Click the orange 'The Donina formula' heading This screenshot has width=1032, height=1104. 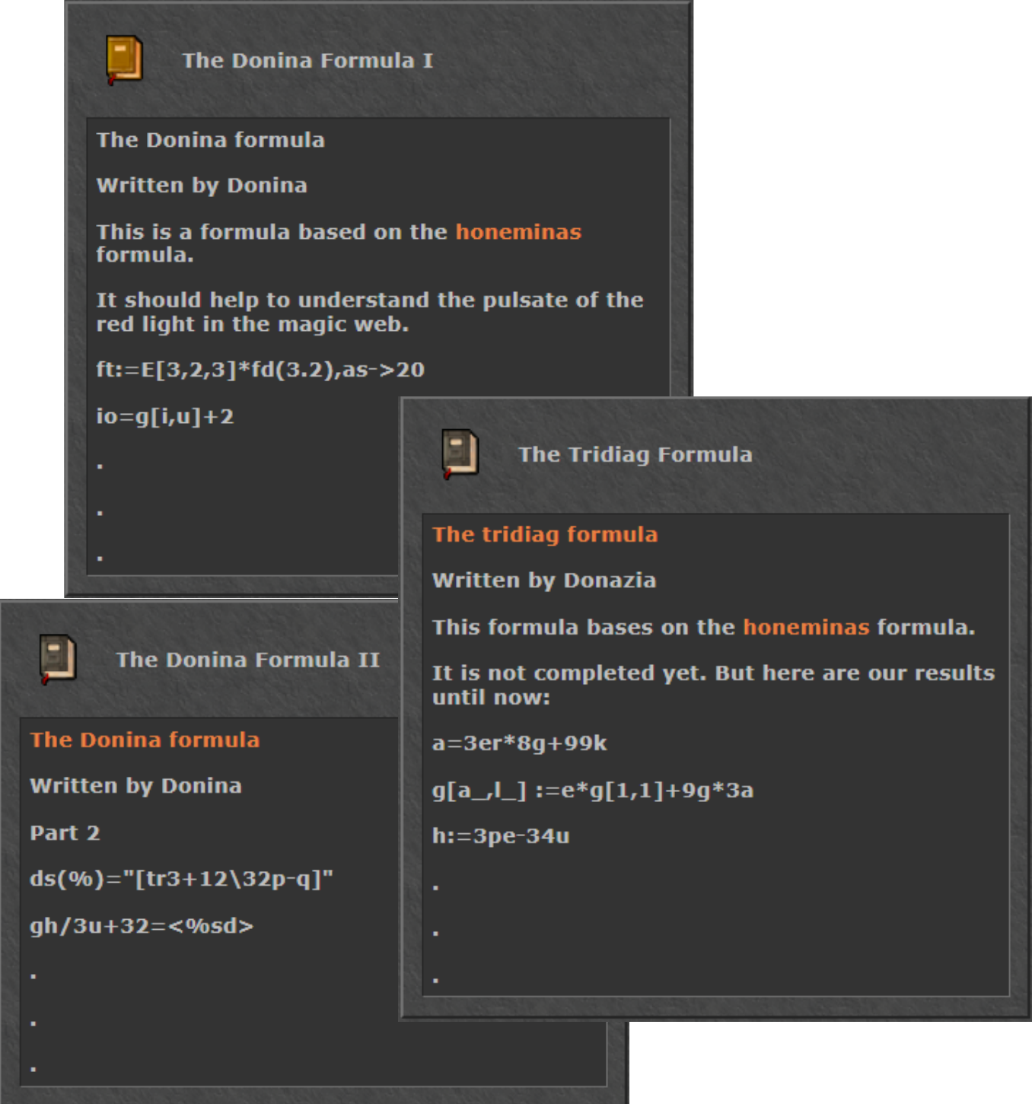145,740
